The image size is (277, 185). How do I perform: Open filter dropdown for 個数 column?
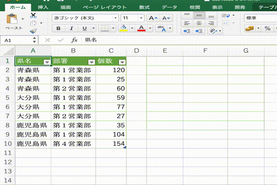(122, 62)
